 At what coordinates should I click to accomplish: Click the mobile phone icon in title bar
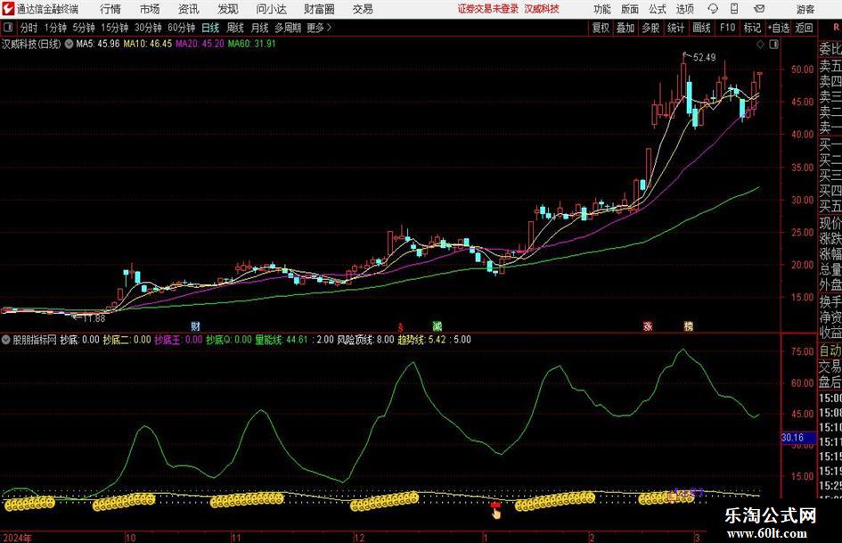(734, 9)
